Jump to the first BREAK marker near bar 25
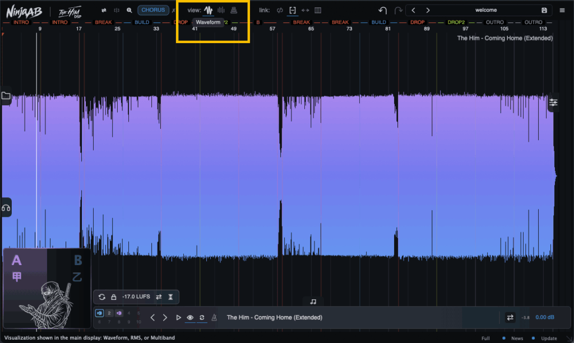 [x=103, y=22]
